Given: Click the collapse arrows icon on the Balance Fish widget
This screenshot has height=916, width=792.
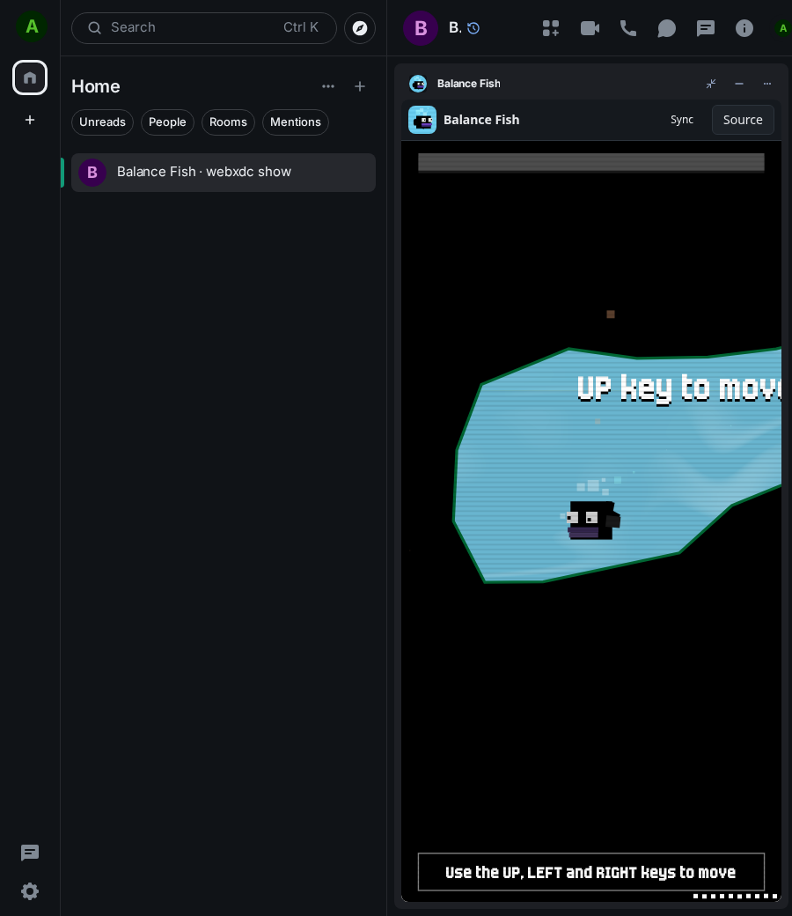Looking at the screenshot, I should (711, 84).
